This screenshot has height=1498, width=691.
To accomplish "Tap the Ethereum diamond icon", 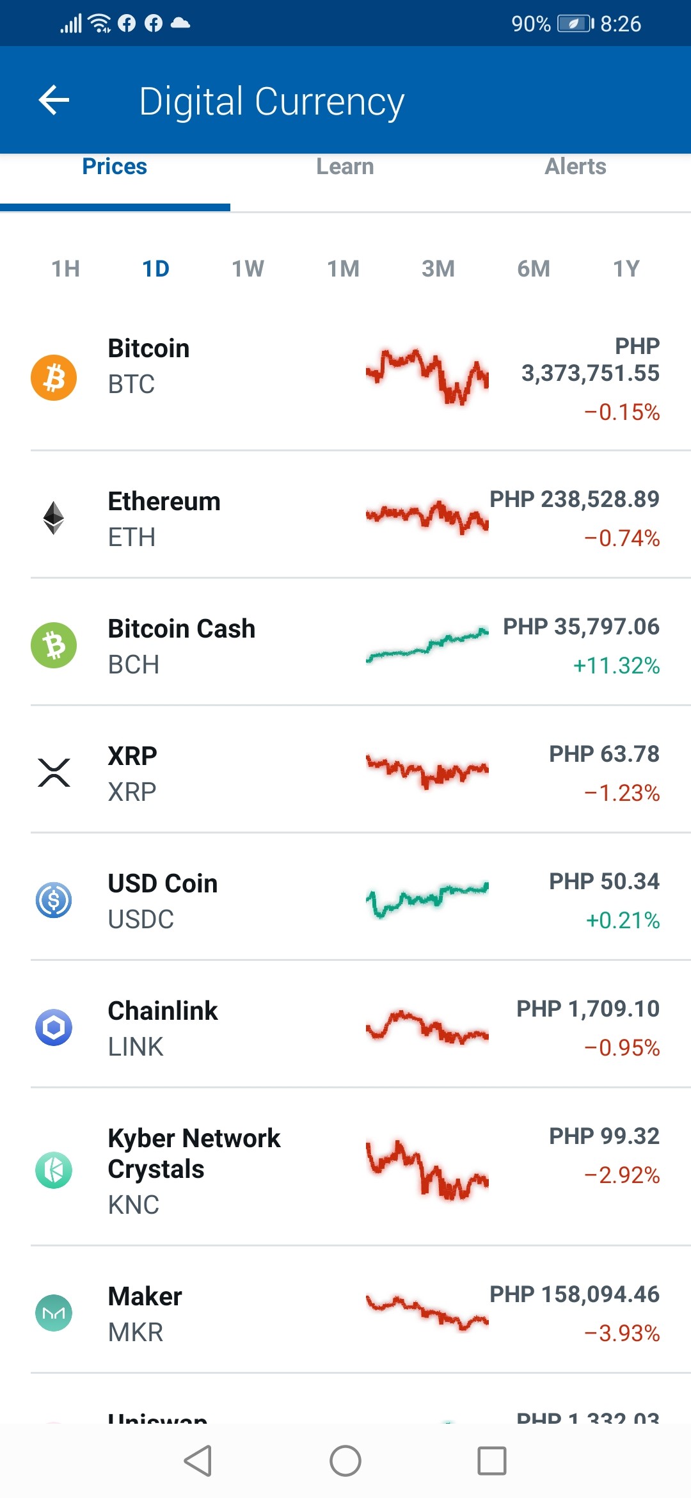I will 54,518.
